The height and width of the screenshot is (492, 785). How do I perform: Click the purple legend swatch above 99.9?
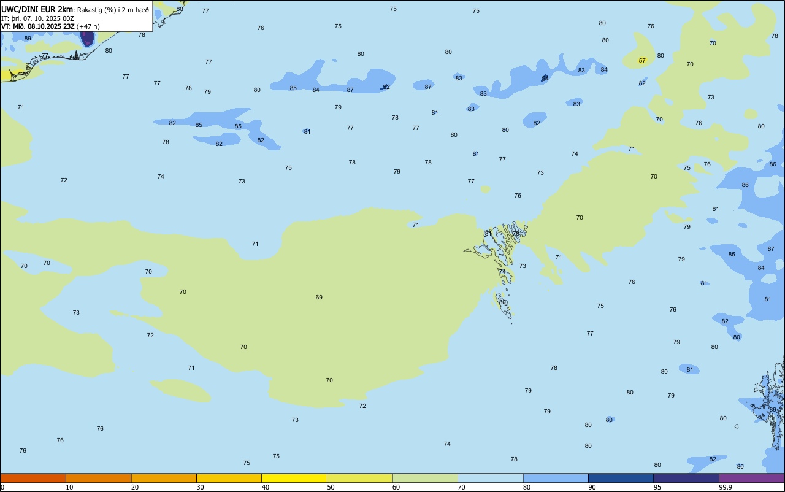point(751,478)
